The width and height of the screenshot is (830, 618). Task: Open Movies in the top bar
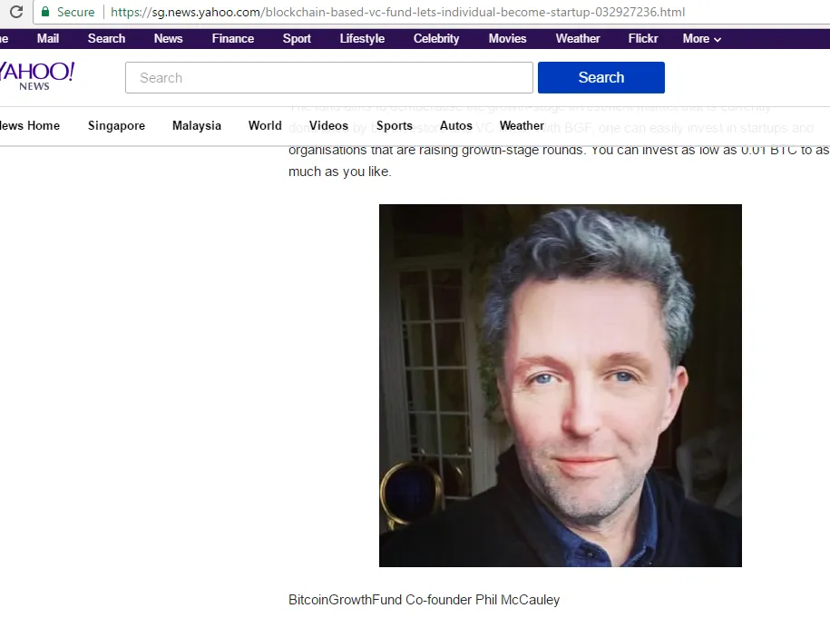pos(507,39)
